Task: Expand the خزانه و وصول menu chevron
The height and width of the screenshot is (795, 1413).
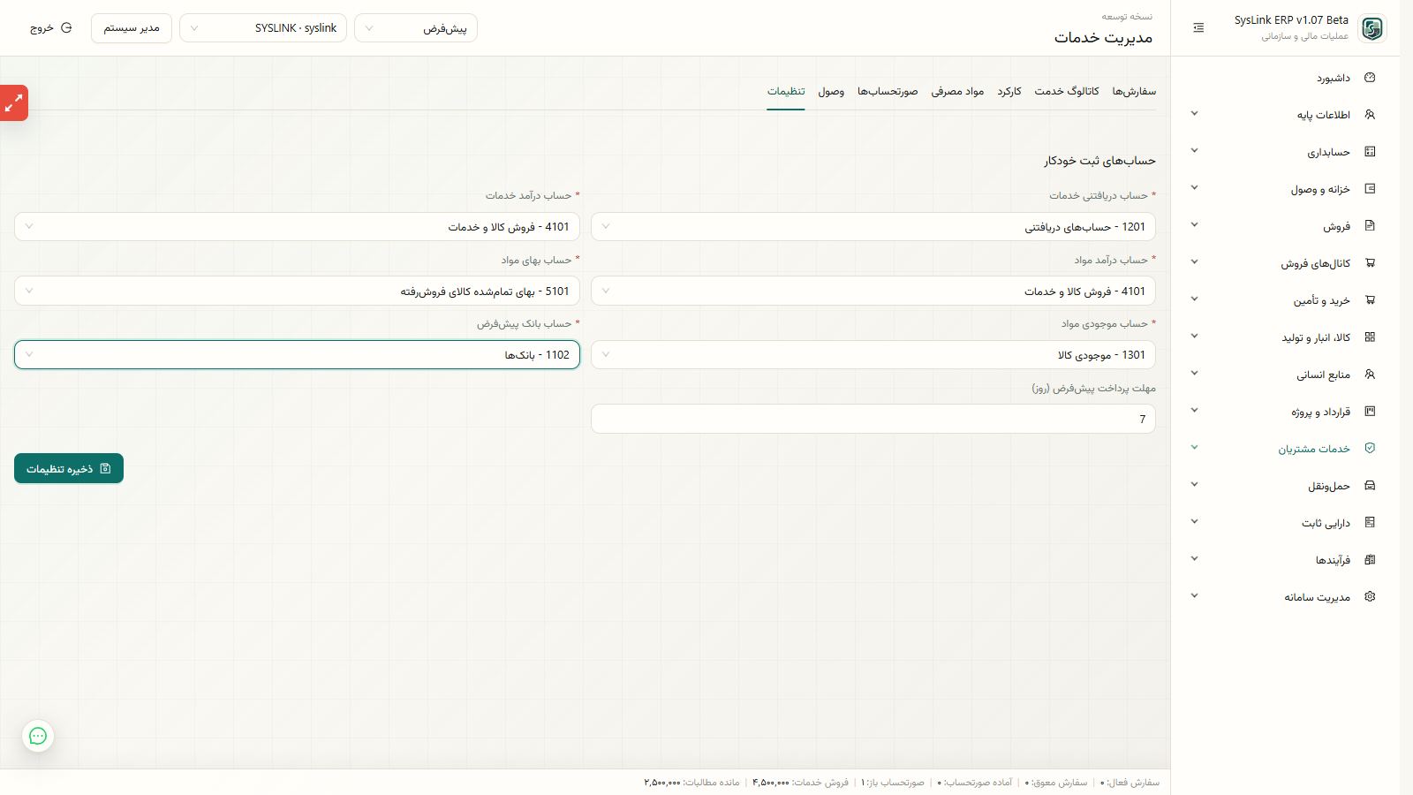Action: (x=1194, y=188)
